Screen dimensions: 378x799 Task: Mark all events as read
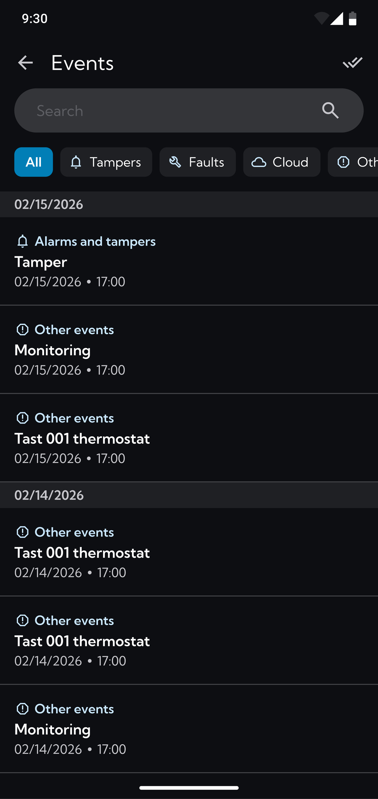tap(352, 63)
